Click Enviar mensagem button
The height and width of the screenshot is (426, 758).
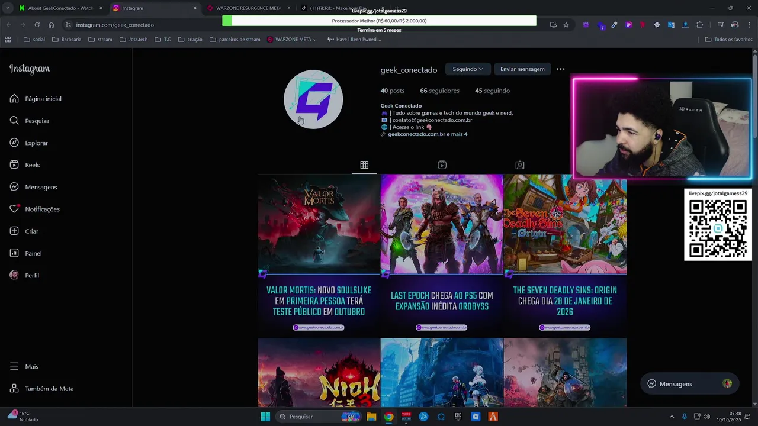[x=522, y=69]
